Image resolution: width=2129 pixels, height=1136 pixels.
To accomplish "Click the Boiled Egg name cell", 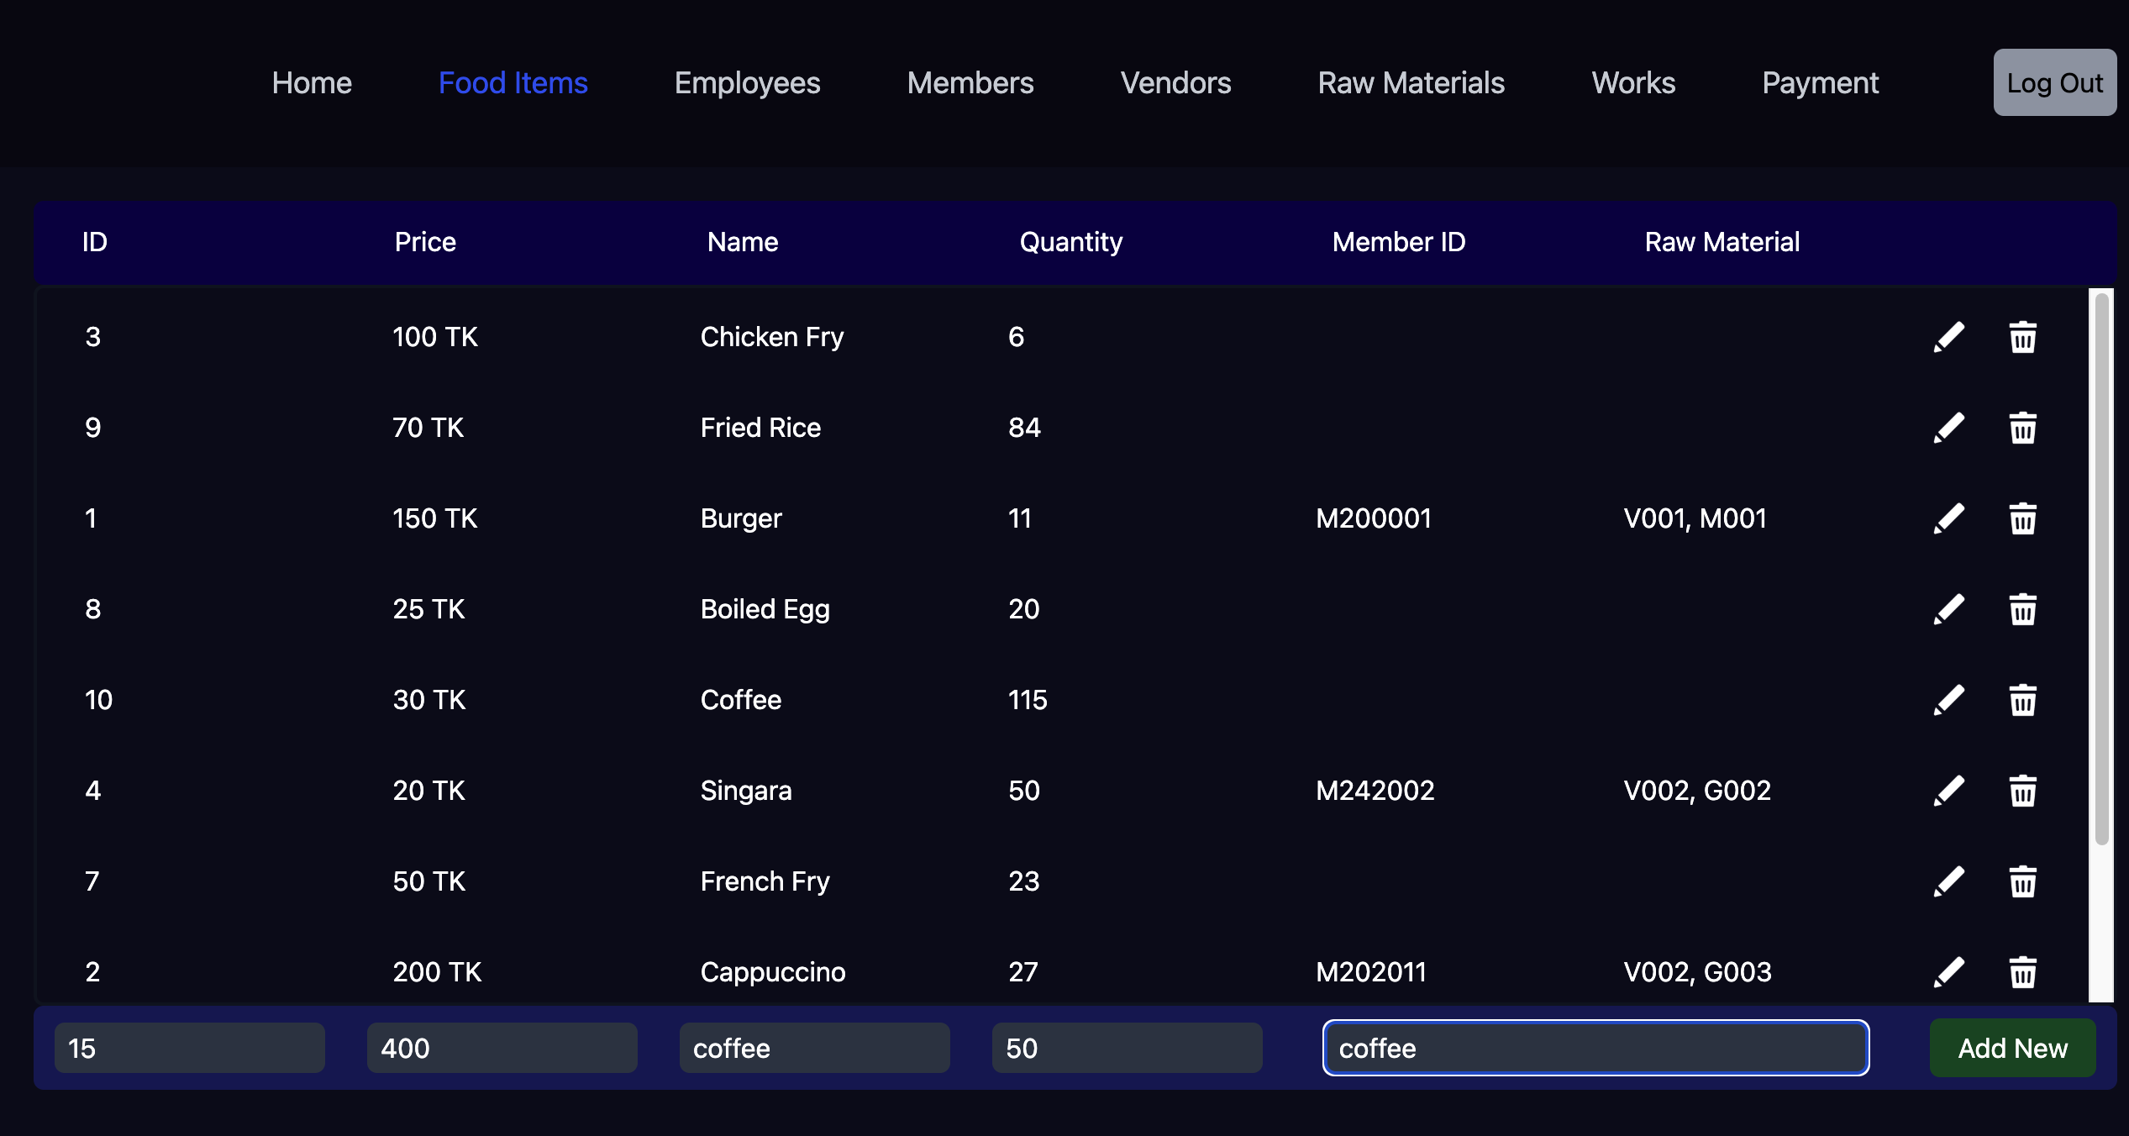I will tap(765, 609).
